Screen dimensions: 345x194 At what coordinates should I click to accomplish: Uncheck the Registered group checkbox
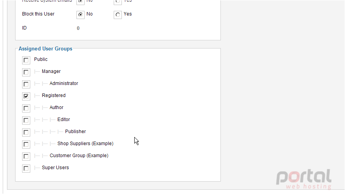26,96
